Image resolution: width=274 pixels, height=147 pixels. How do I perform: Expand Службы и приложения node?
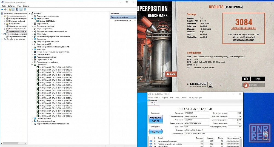[x=2, y=39]
